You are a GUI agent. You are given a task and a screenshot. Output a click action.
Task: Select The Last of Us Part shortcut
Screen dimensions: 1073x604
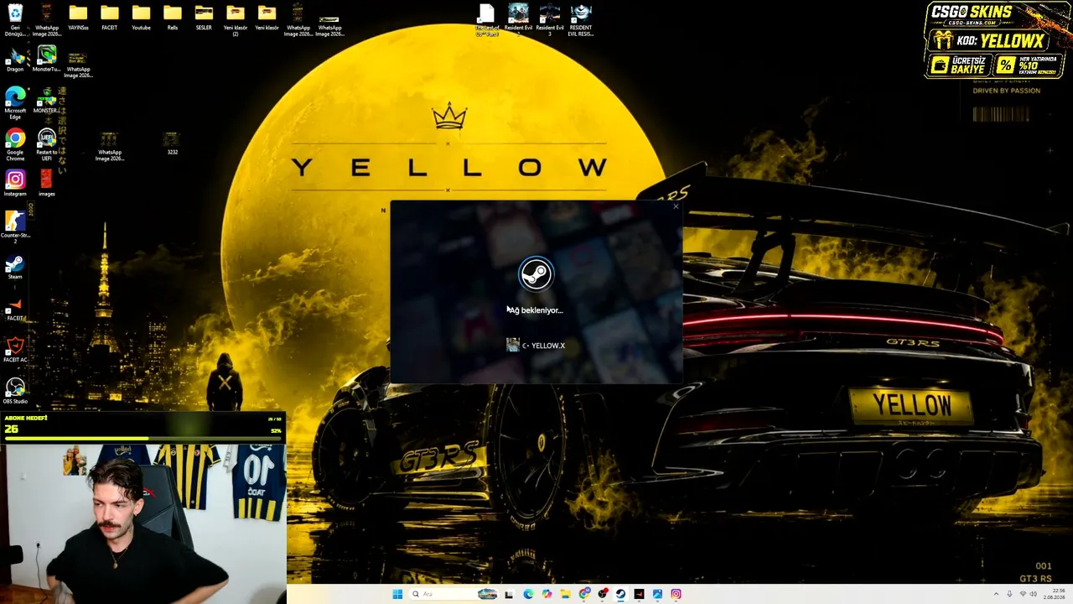coord(487,20)
